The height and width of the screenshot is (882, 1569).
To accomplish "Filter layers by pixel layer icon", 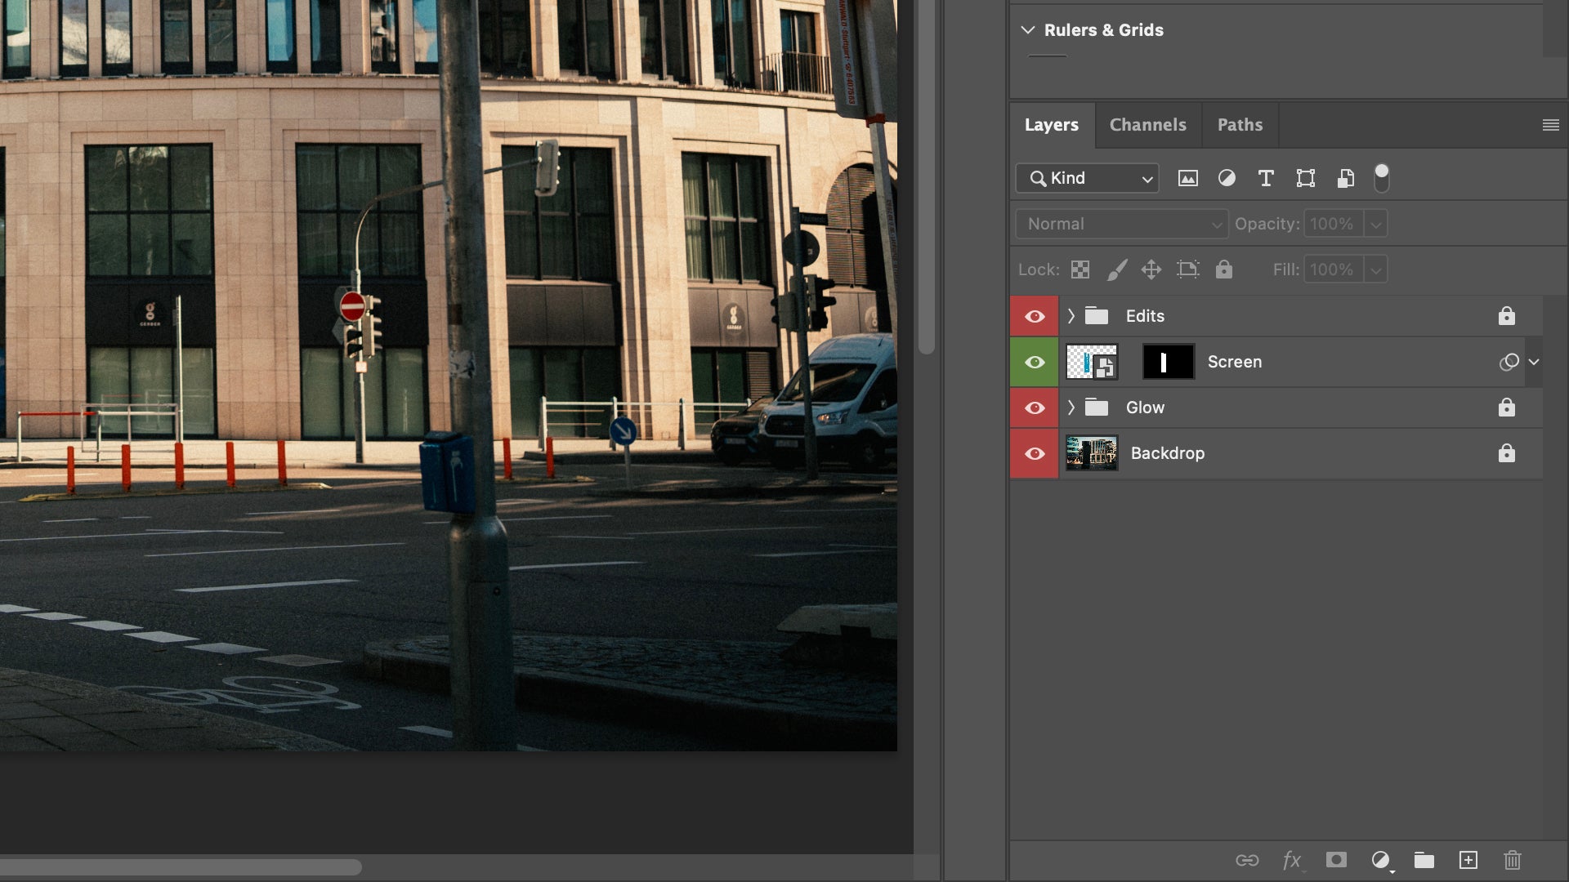I will (1187, 178).
